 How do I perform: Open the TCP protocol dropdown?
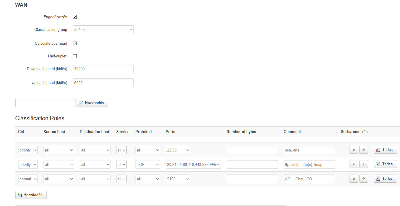click(x=148, y=164)
